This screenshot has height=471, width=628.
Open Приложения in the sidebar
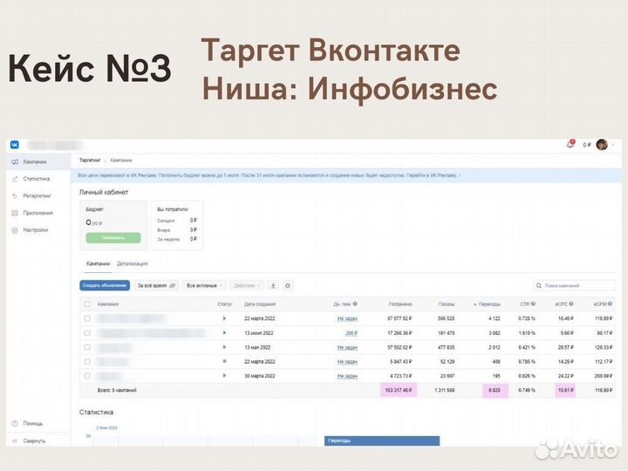click(38, 213)
